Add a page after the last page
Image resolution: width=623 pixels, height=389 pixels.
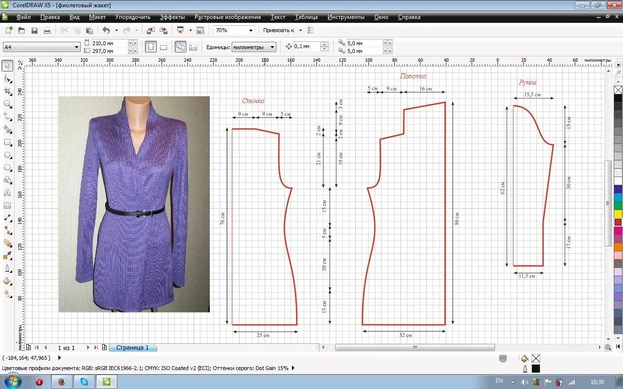click(x=104, y=348)
